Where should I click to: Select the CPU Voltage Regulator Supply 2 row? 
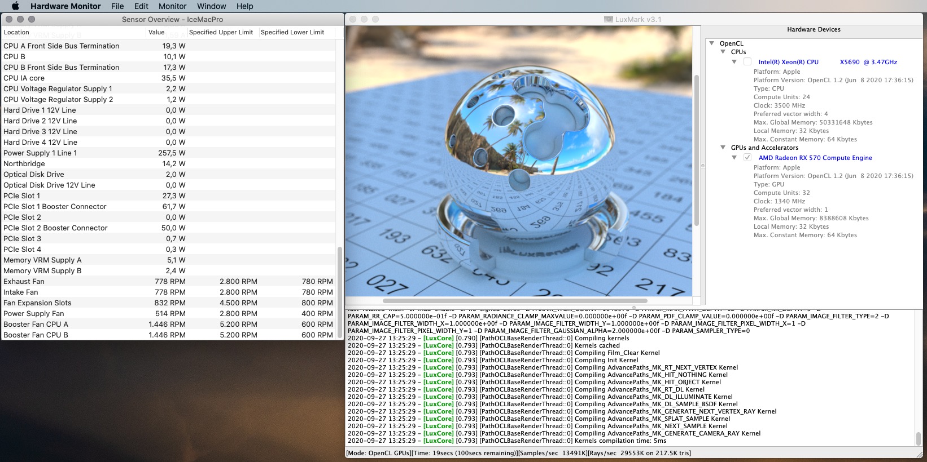(169, 99)
